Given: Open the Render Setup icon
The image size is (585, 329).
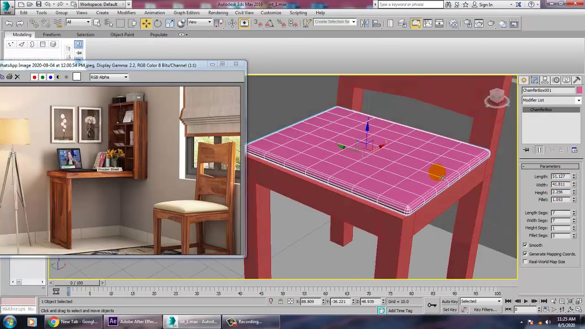Looking at the screenshot, I should pyautogui.click(x=467, y=23).
